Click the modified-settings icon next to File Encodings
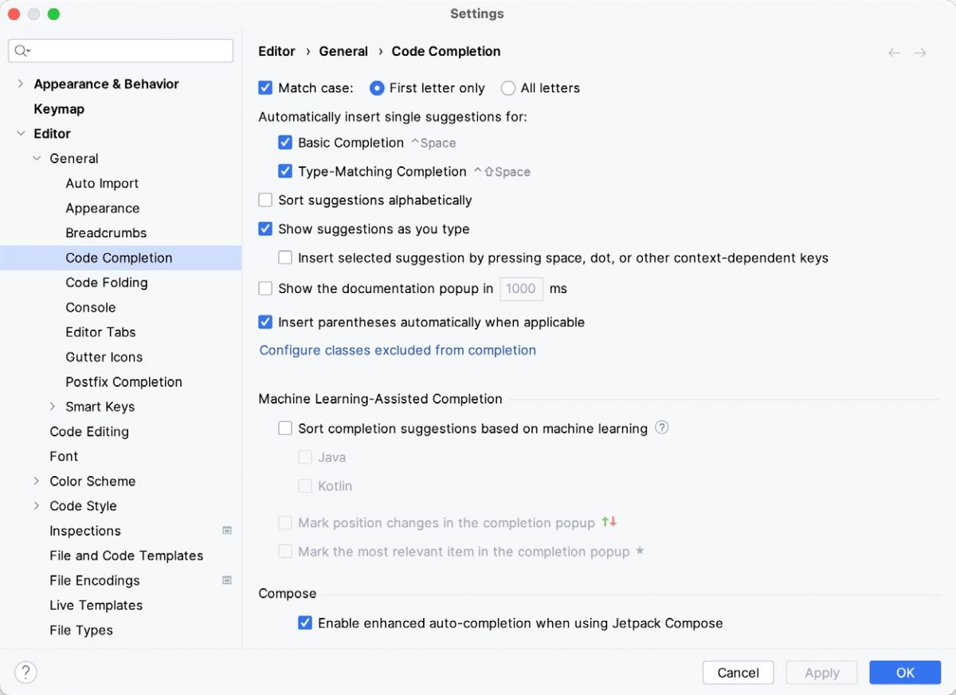 coord(227,580)
